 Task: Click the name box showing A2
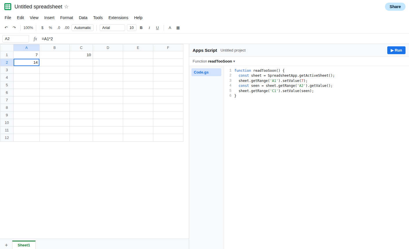point(16,39)
